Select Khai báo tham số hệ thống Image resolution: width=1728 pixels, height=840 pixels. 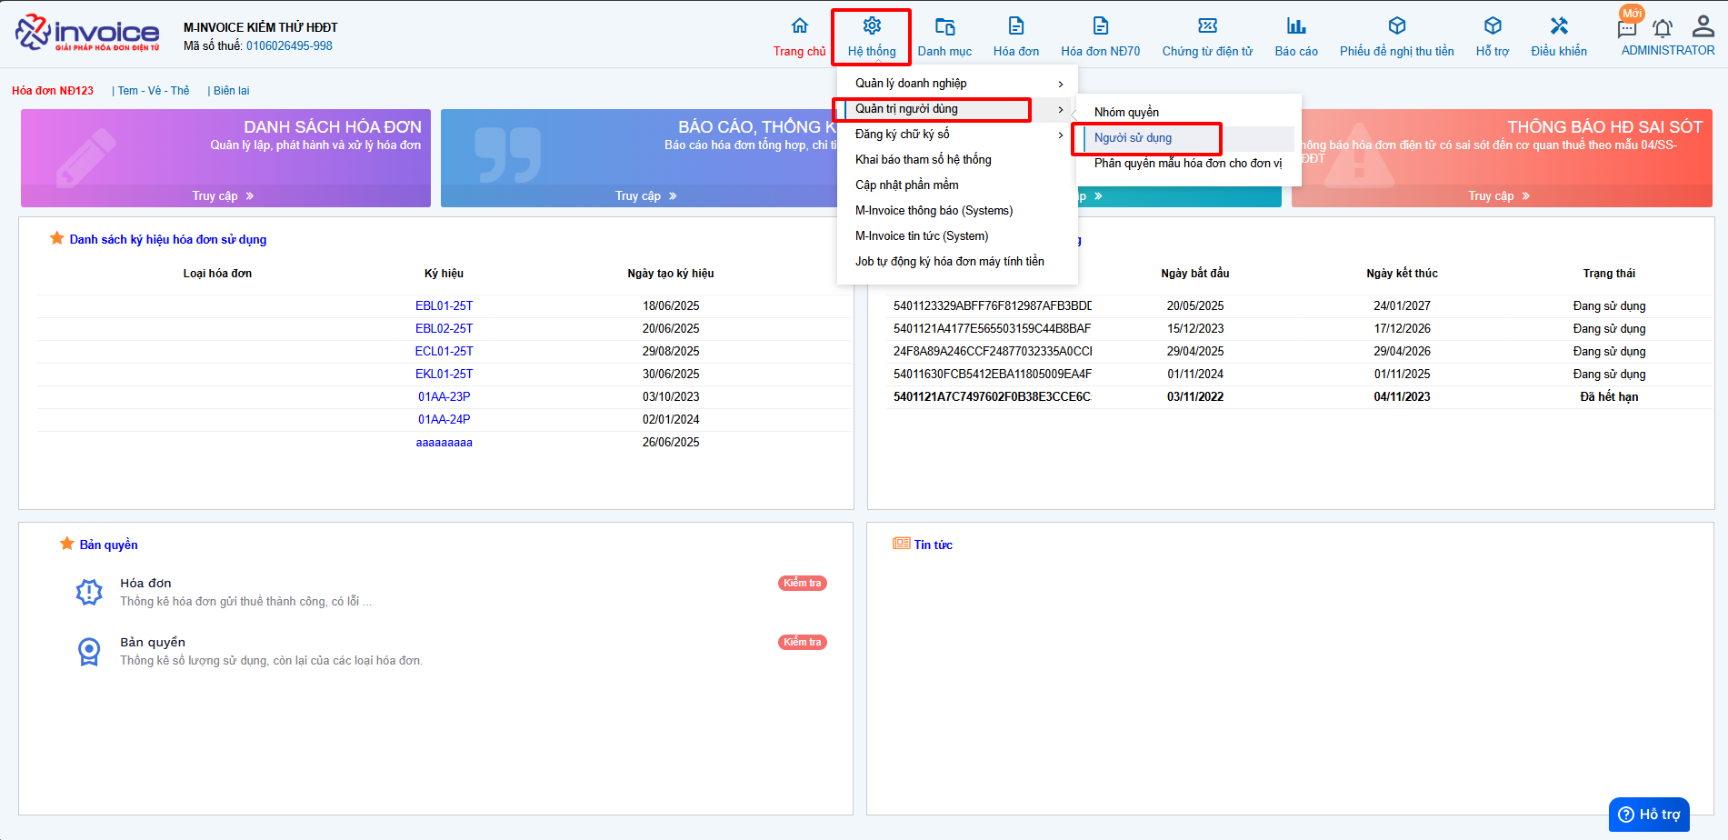point(923,160)
